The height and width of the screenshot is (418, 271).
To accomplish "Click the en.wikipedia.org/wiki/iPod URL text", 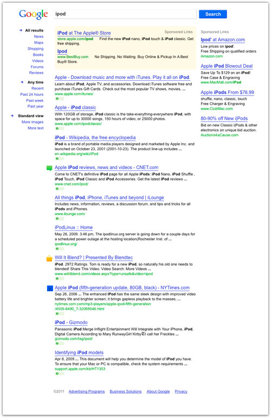I will [x=76, y=154].
